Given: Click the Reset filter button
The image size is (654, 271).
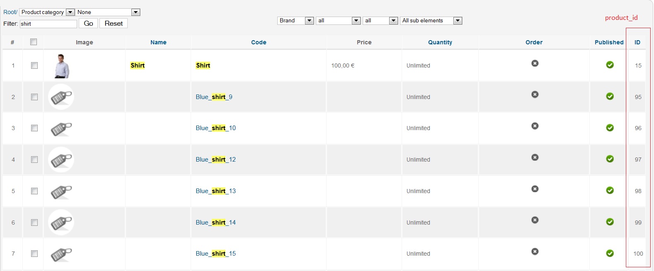Looking at the screenshot, I should [x=114, y=24].
